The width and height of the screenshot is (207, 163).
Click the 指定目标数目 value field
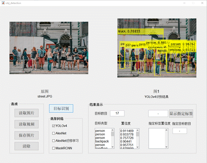click(180, 131)
